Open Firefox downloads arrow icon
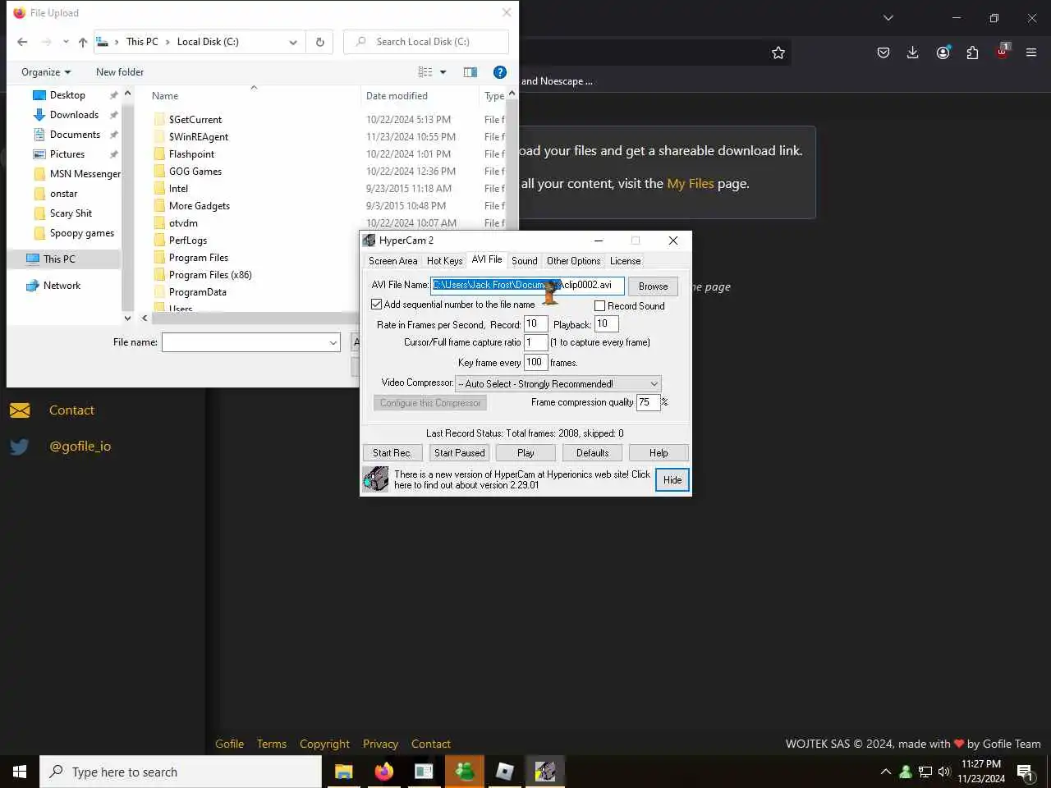The height and width of the screenshot is (788, 1051). pyautogui.click(x=912, y=53)
